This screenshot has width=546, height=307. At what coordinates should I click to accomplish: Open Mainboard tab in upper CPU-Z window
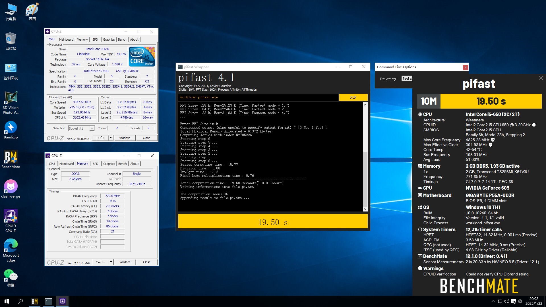tap(66, 40)
